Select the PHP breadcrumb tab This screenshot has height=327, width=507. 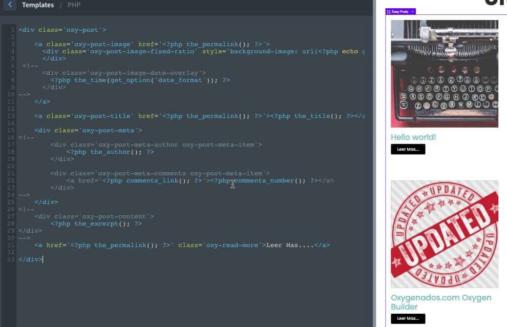(74, 5)
